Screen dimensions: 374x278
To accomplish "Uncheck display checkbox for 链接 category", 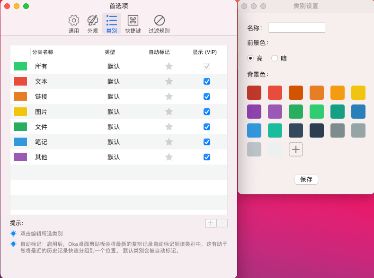I will tap(207, 96).
